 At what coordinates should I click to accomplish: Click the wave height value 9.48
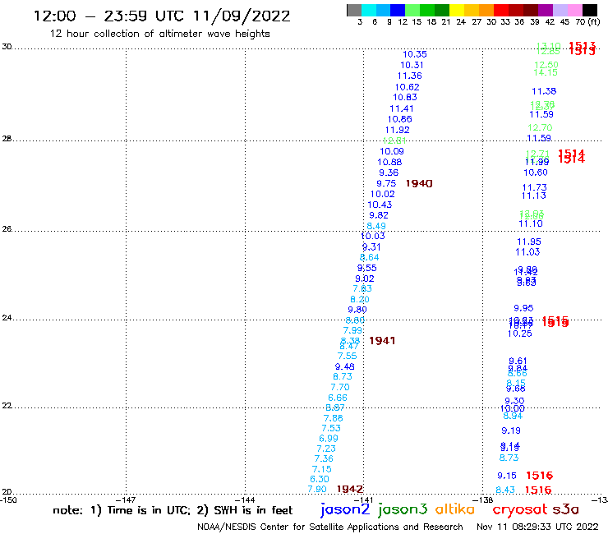(345, 366)
